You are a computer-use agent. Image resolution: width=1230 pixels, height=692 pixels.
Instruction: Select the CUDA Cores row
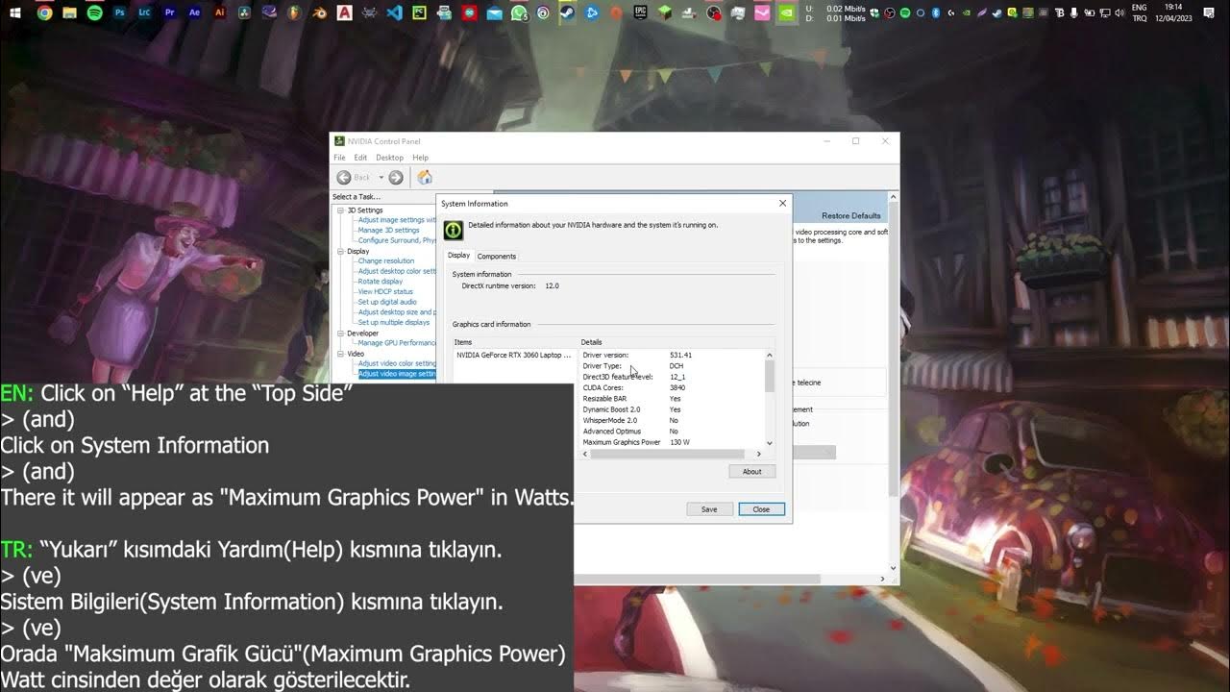[x=672, y=388]
